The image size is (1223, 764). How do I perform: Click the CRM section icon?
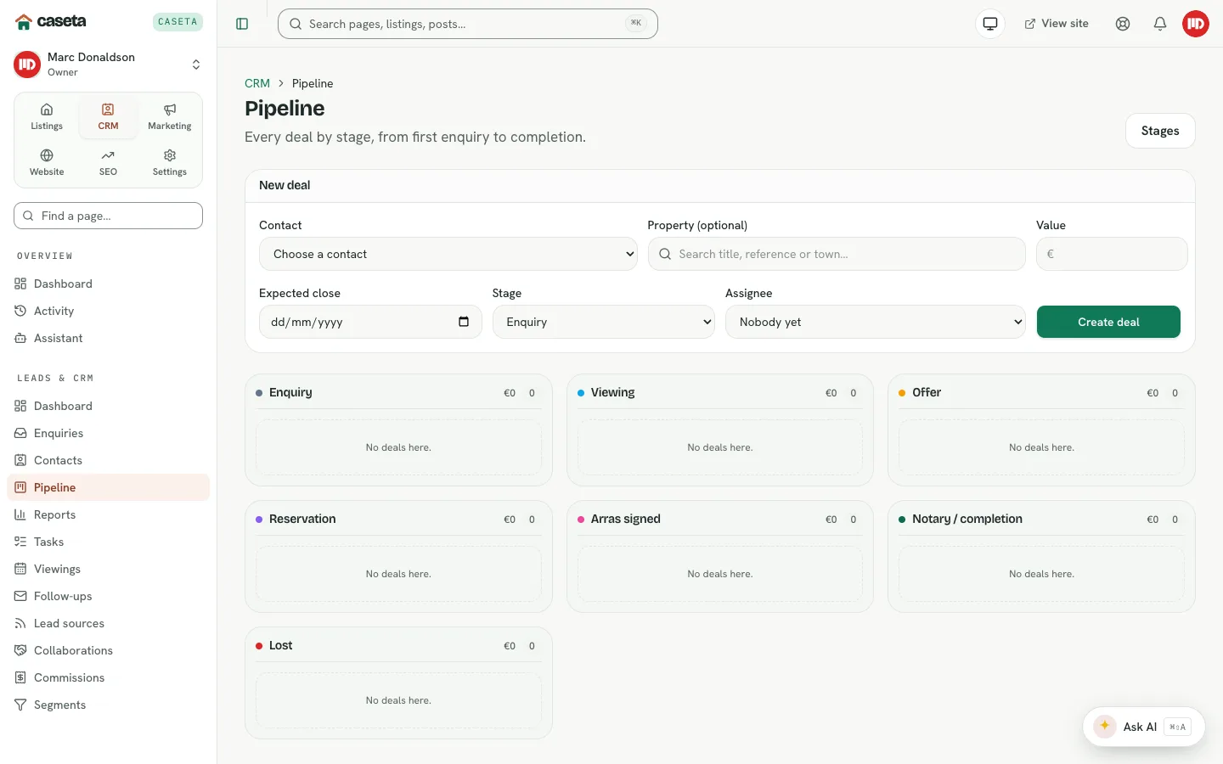click(108, 110)
